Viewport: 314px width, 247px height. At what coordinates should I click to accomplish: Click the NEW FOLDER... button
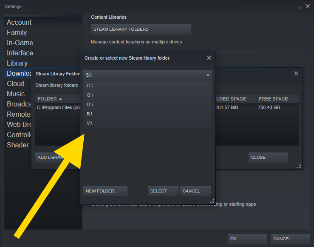tap(104, 191)
